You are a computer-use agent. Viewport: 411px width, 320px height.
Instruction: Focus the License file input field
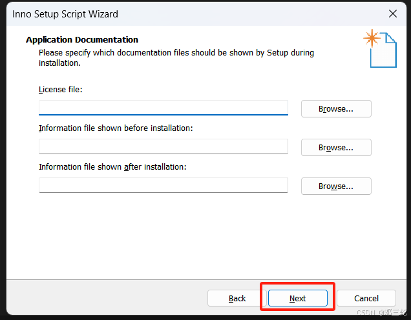coord(163,108)
